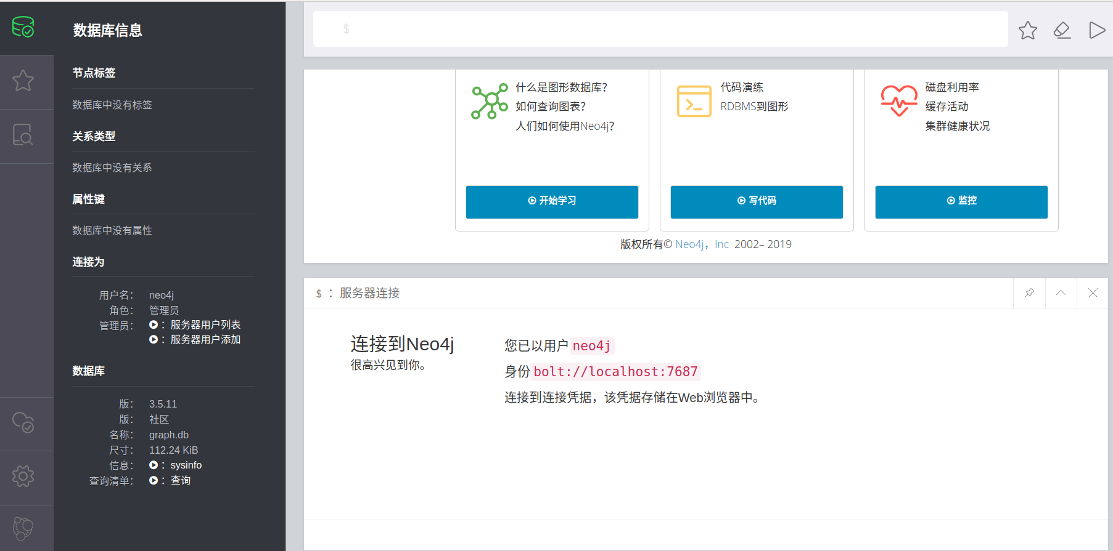Screen dimensions: 1113x551
Task: Click the 开始学习 button
Action: [x=552, y=202]
